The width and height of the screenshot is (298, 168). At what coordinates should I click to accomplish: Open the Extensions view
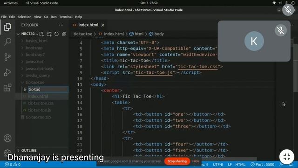[7, 87]
